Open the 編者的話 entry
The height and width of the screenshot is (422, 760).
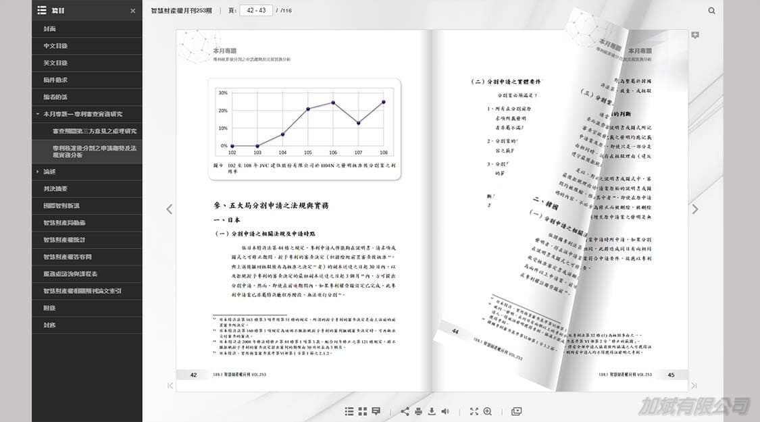click(x=87, y=97)
